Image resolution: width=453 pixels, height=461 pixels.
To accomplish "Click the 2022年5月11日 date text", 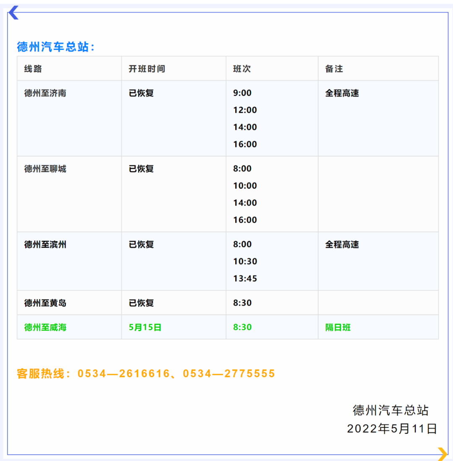I will click(x=392, y=428).
